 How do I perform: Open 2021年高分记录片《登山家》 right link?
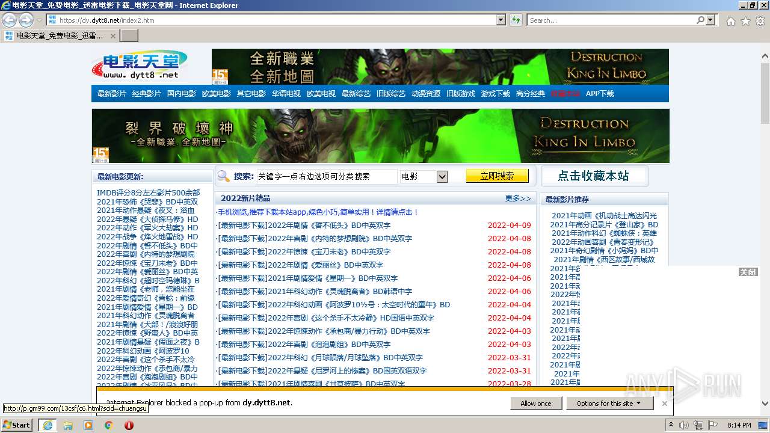(605, 225)
